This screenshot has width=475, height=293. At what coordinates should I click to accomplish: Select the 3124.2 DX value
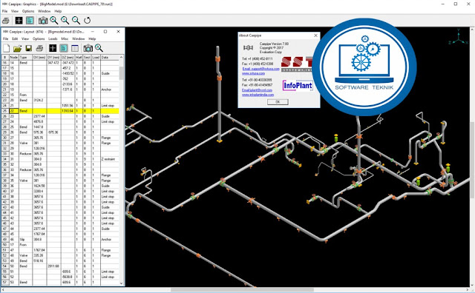39,101
